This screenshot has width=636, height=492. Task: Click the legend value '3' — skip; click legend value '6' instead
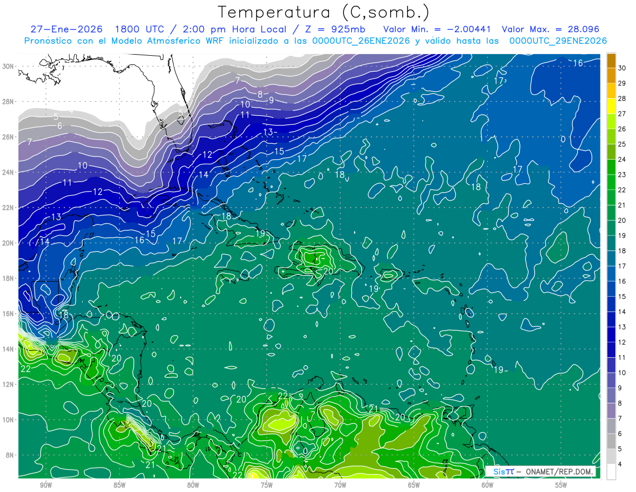click(621, 434)
